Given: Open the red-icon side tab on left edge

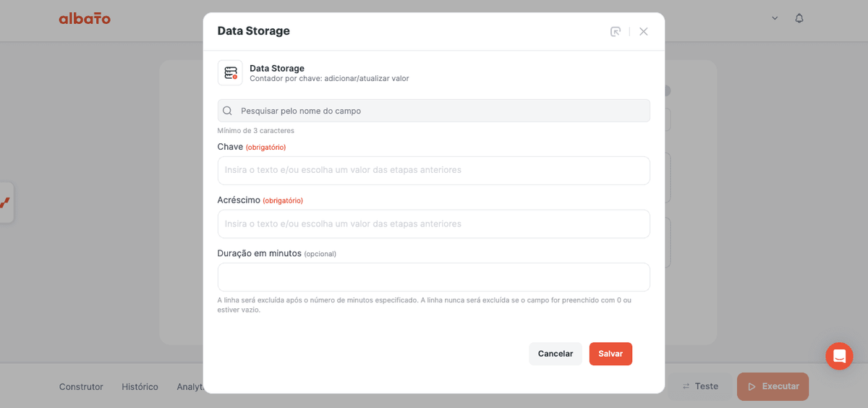Looking at the screenshot, I should coord(6,203).
